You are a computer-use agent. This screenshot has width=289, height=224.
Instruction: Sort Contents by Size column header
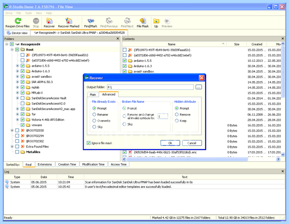[x=236, y=44]
